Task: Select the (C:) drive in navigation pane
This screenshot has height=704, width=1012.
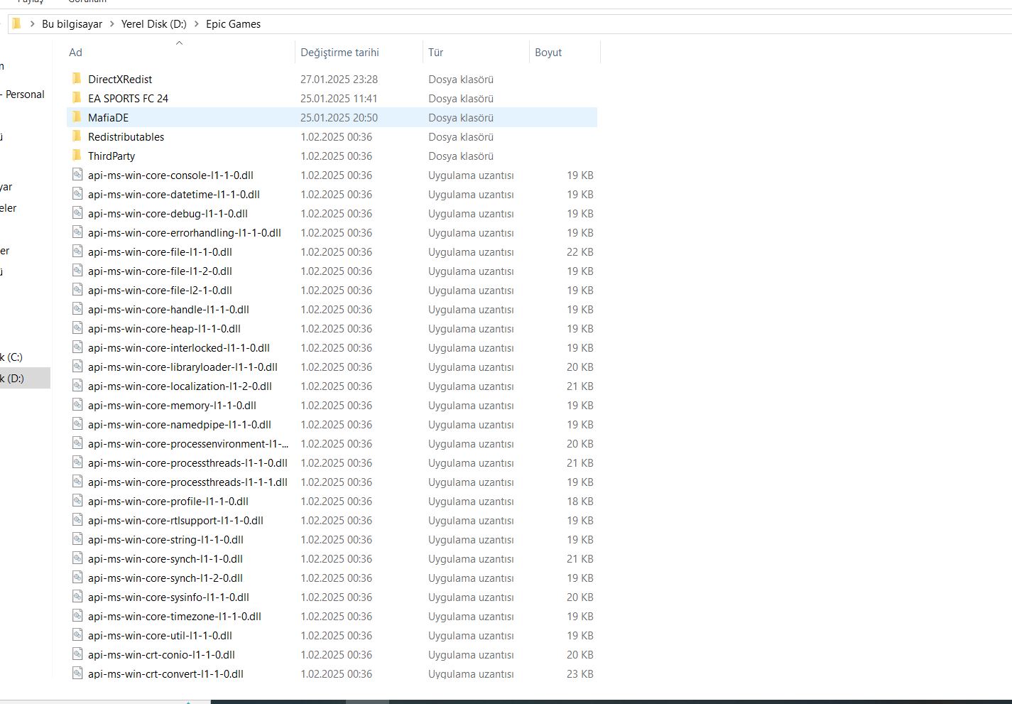Action: [12, 357]
